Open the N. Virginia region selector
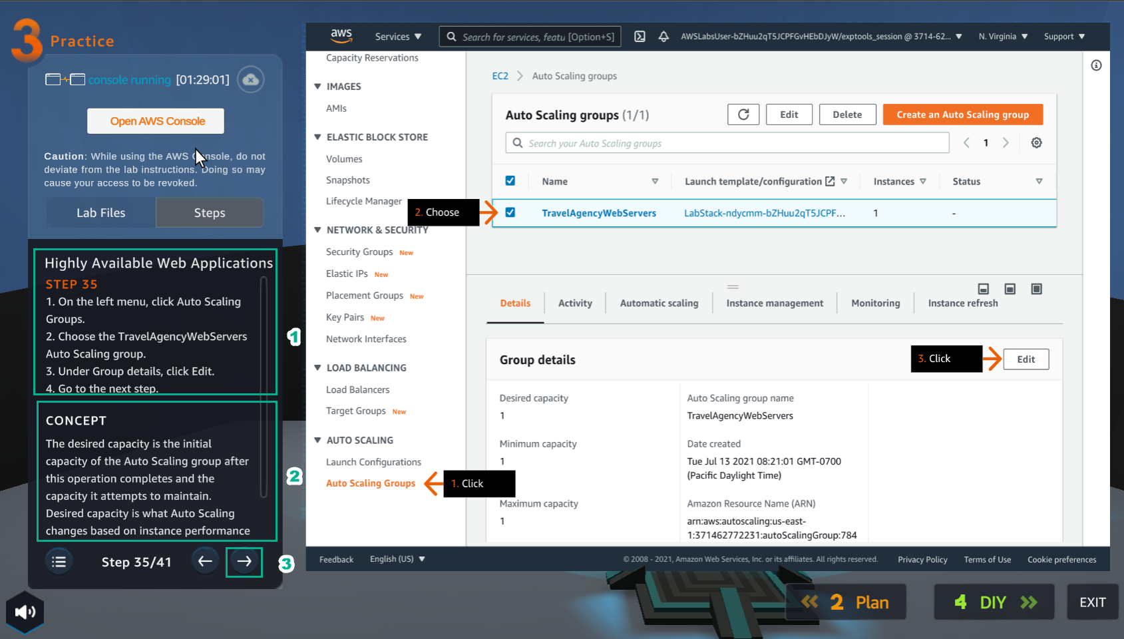The height and width of the screenshot is (639, 1124). click(x=1003, y=37)
